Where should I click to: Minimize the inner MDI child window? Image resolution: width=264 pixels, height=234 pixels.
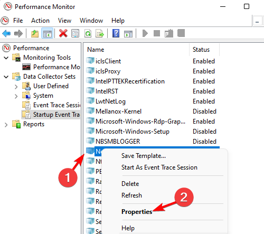tap(257, 22)
